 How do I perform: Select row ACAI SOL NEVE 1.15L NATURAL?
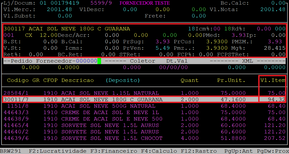144,93
